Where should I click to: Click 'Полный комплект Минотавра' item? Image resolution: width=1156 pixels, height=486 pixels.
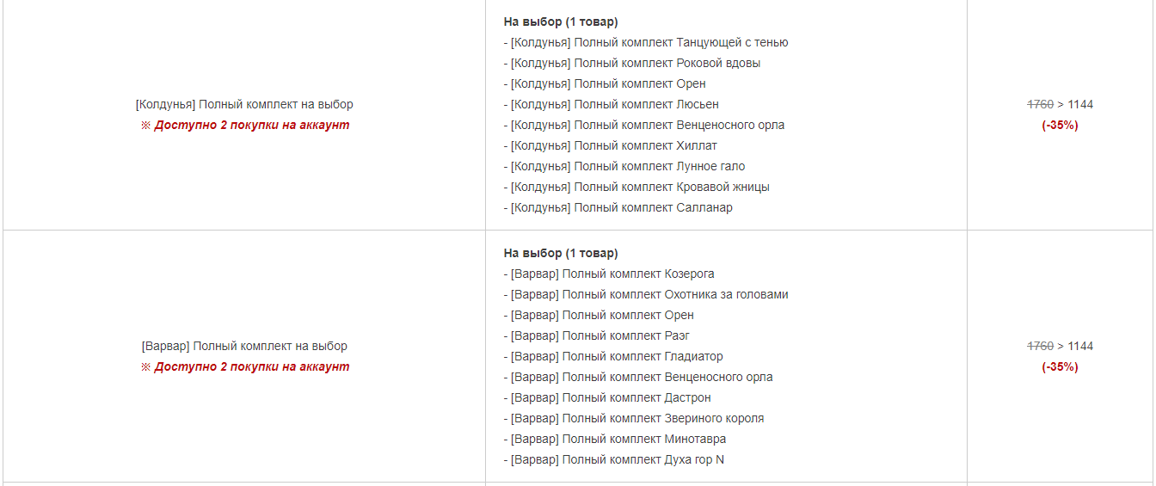615,439
